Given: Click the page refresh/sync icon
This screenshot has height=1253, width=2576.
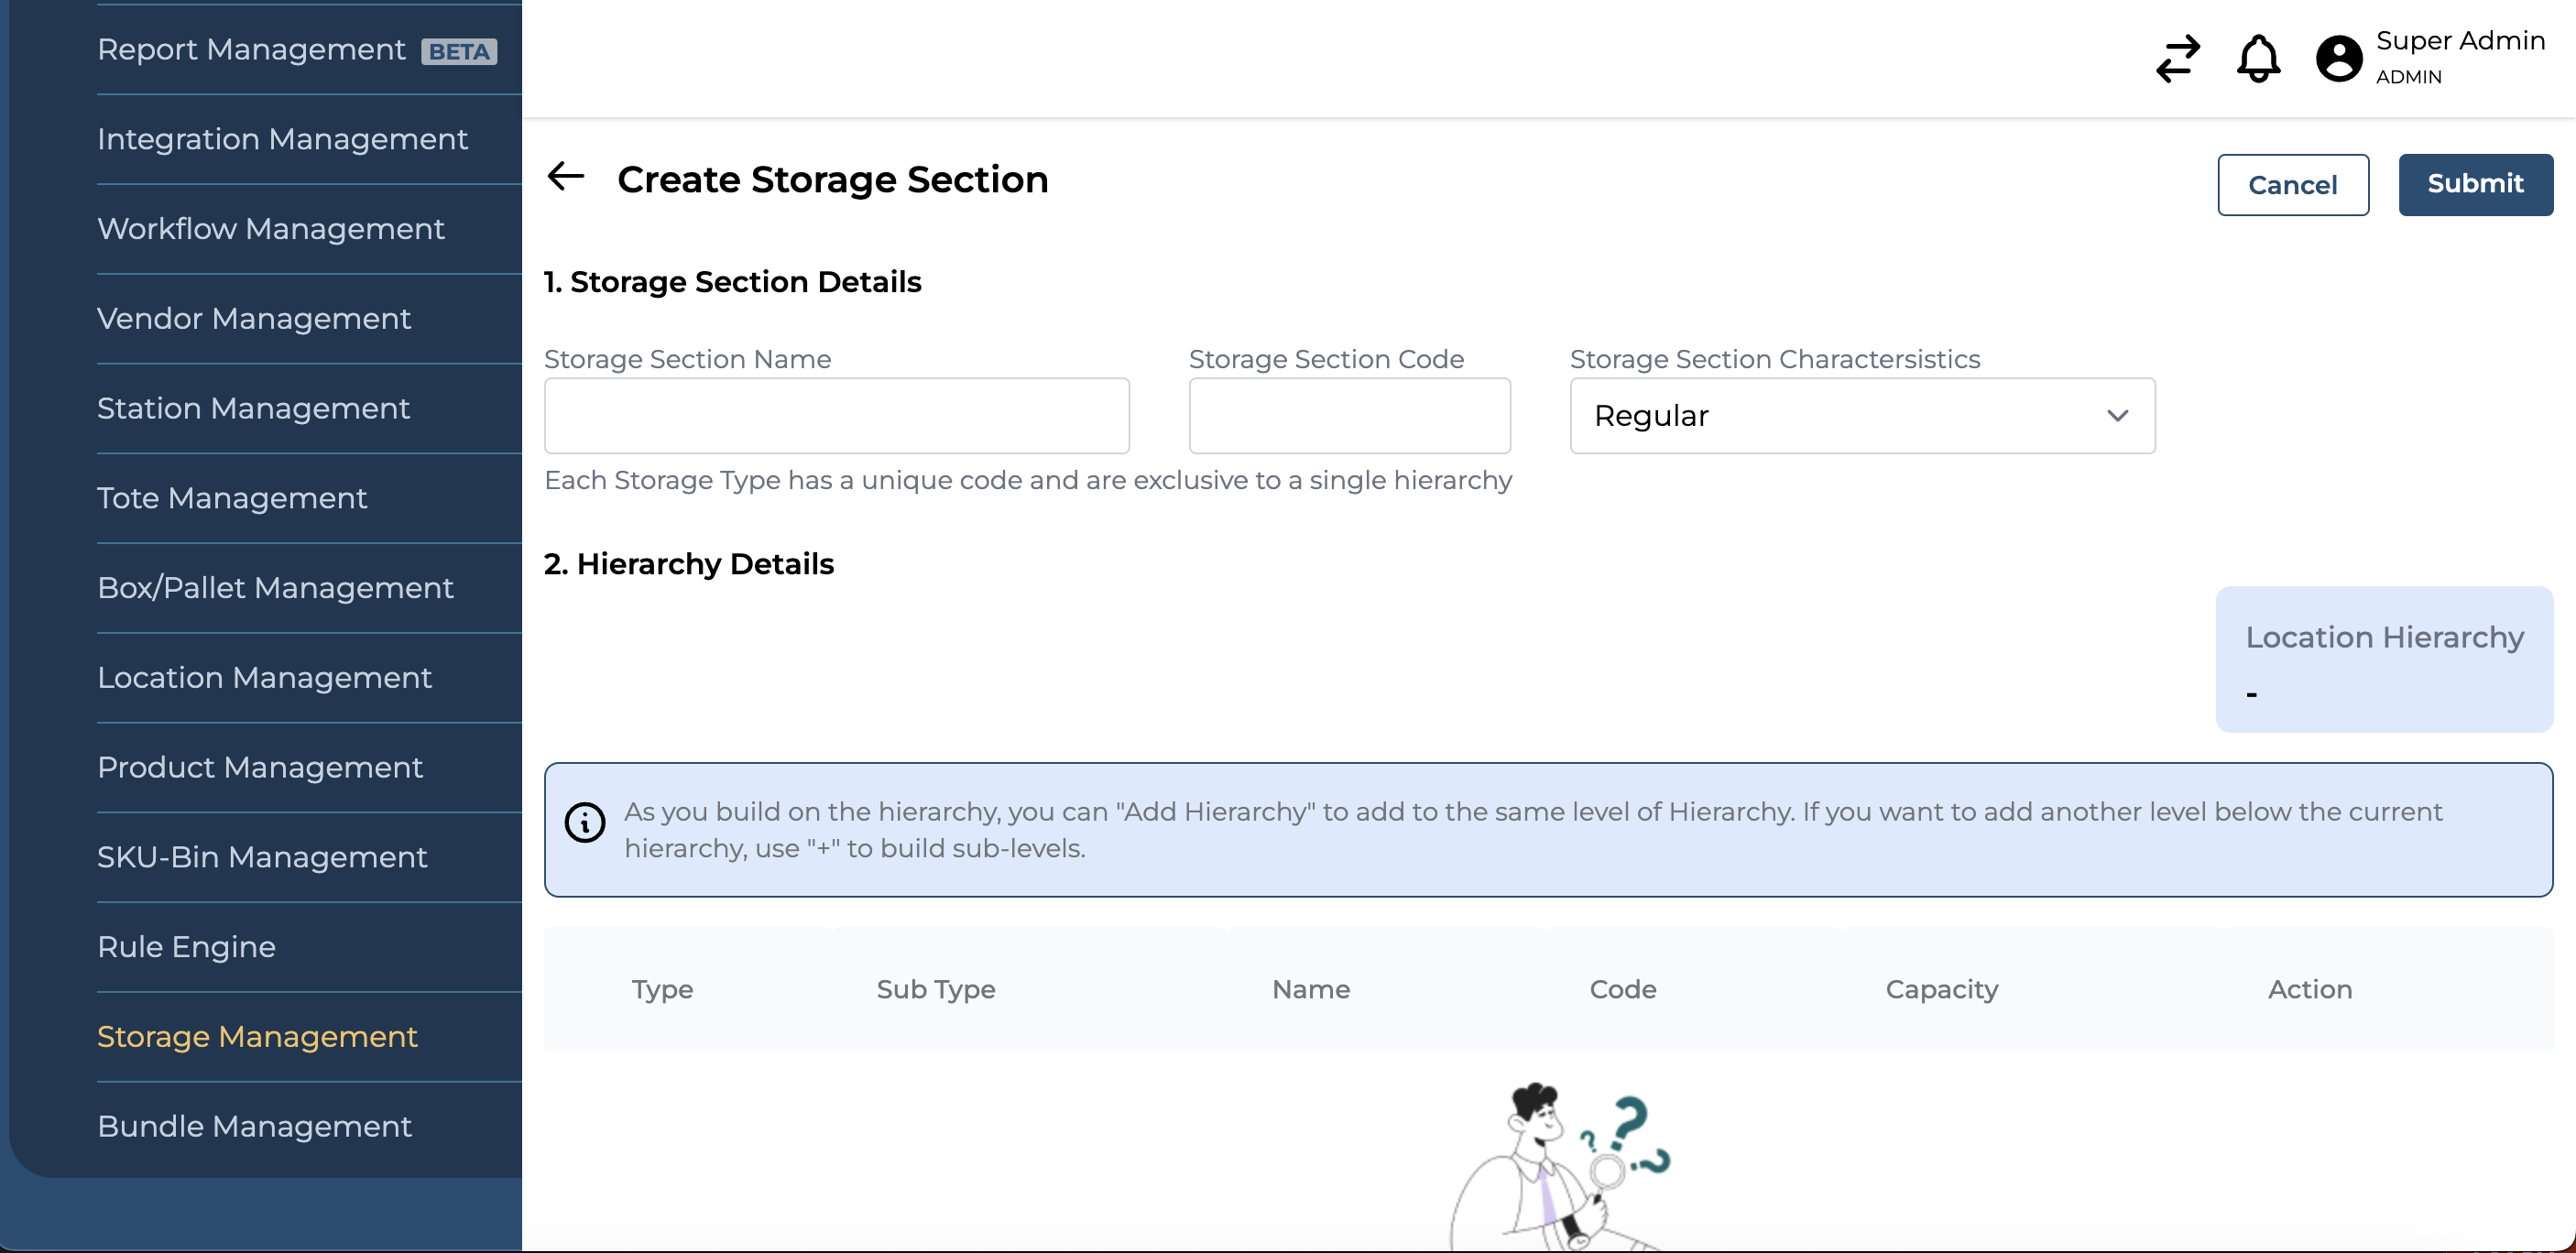Looking at the screenshot, I should tap(2177, 58).
